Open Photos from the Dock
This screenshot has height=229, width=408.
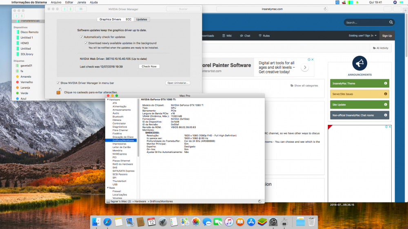tap(196, 222)
